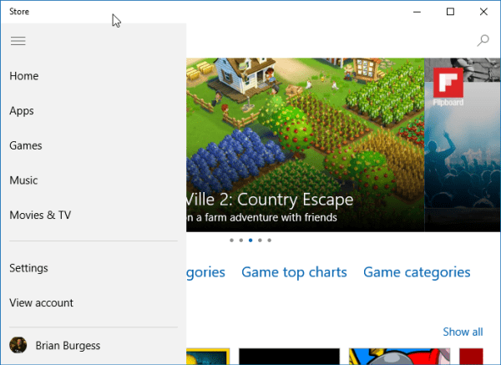The image size is (501, 365).
Task: Select the first carousel page dot
Action: tap(231, 240)
